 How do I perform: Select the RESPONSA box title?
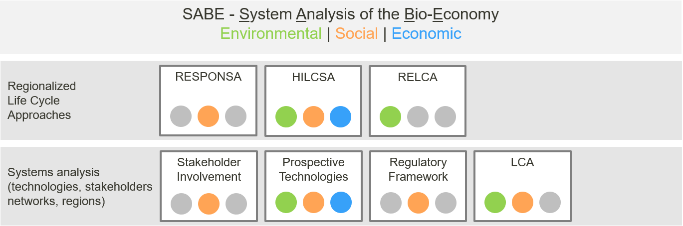[x=208, y=77]
